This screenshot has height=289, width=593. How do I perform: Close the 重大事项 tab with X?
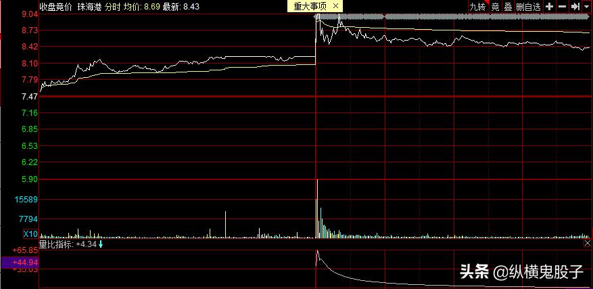pyautogui.click(x=336, y=6)
